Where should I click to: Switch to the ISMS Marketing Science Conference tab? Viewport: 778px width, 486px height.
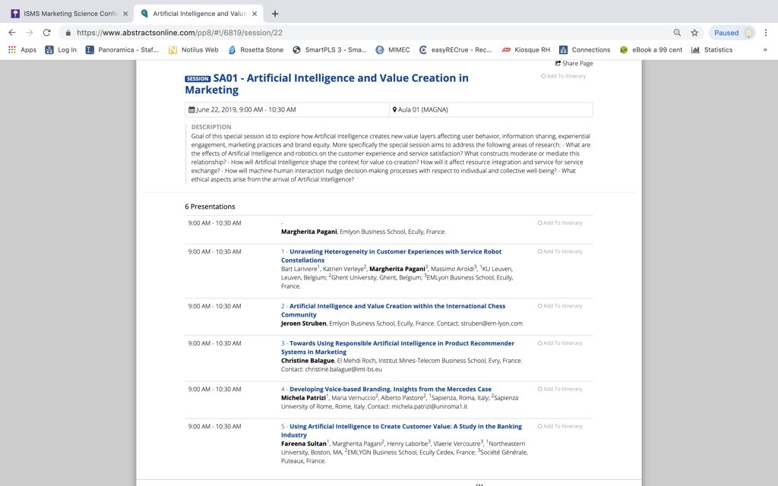coord(69,14)
